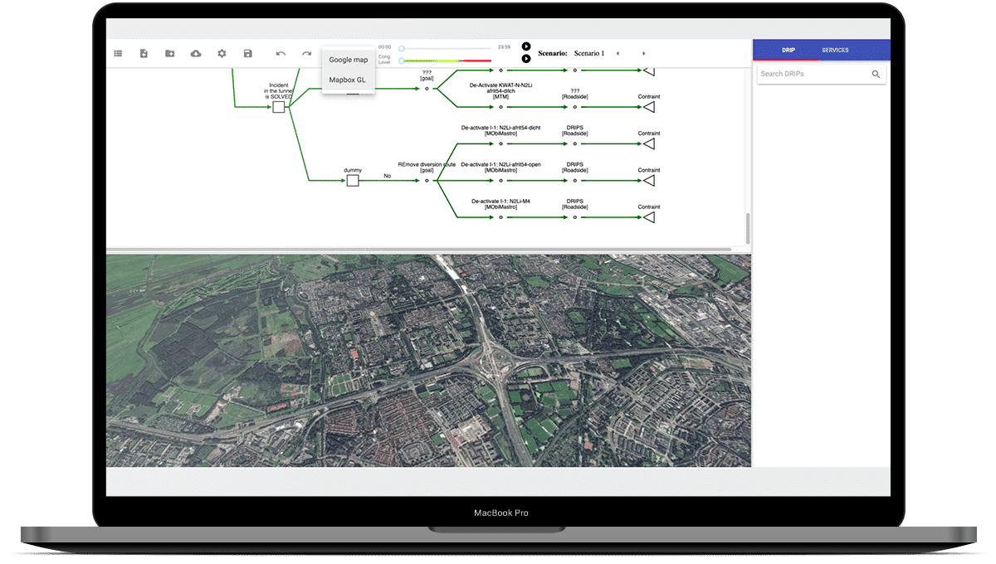Select Google map as the map provider
The width and height of the screenshot is (996, 564).
click(x=347, y=59)
